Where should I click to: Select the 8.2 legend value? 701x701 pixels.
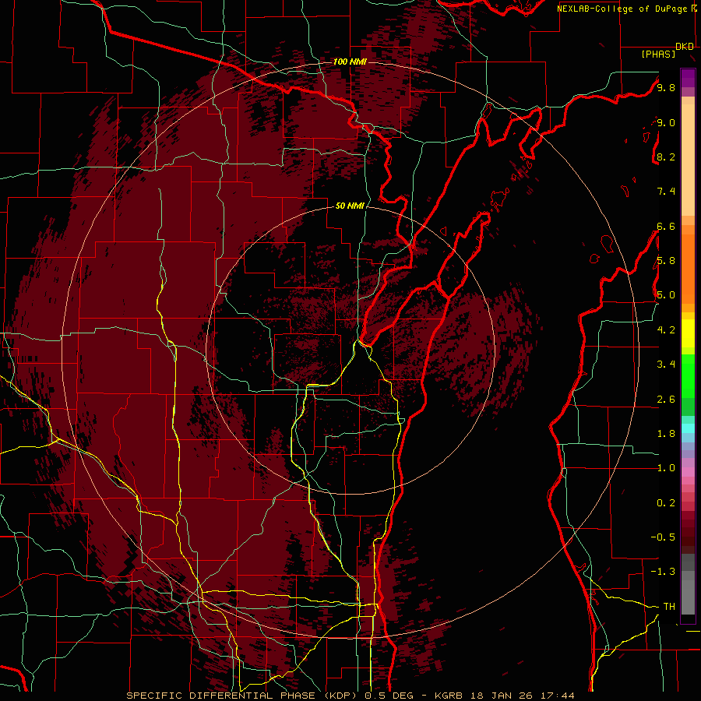pos(666,157)
